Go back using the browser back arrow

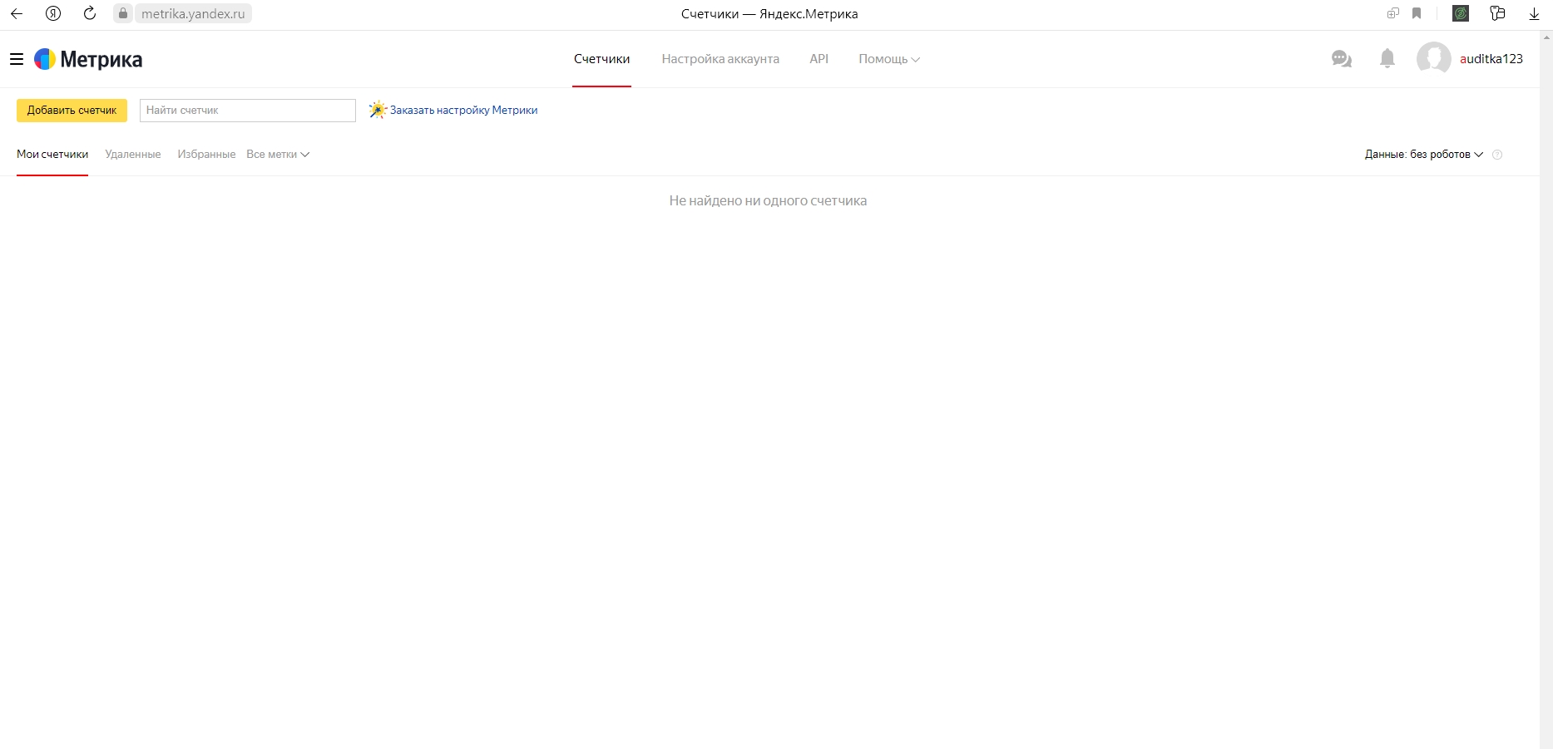pyautogui.click(x=17, y=13)
